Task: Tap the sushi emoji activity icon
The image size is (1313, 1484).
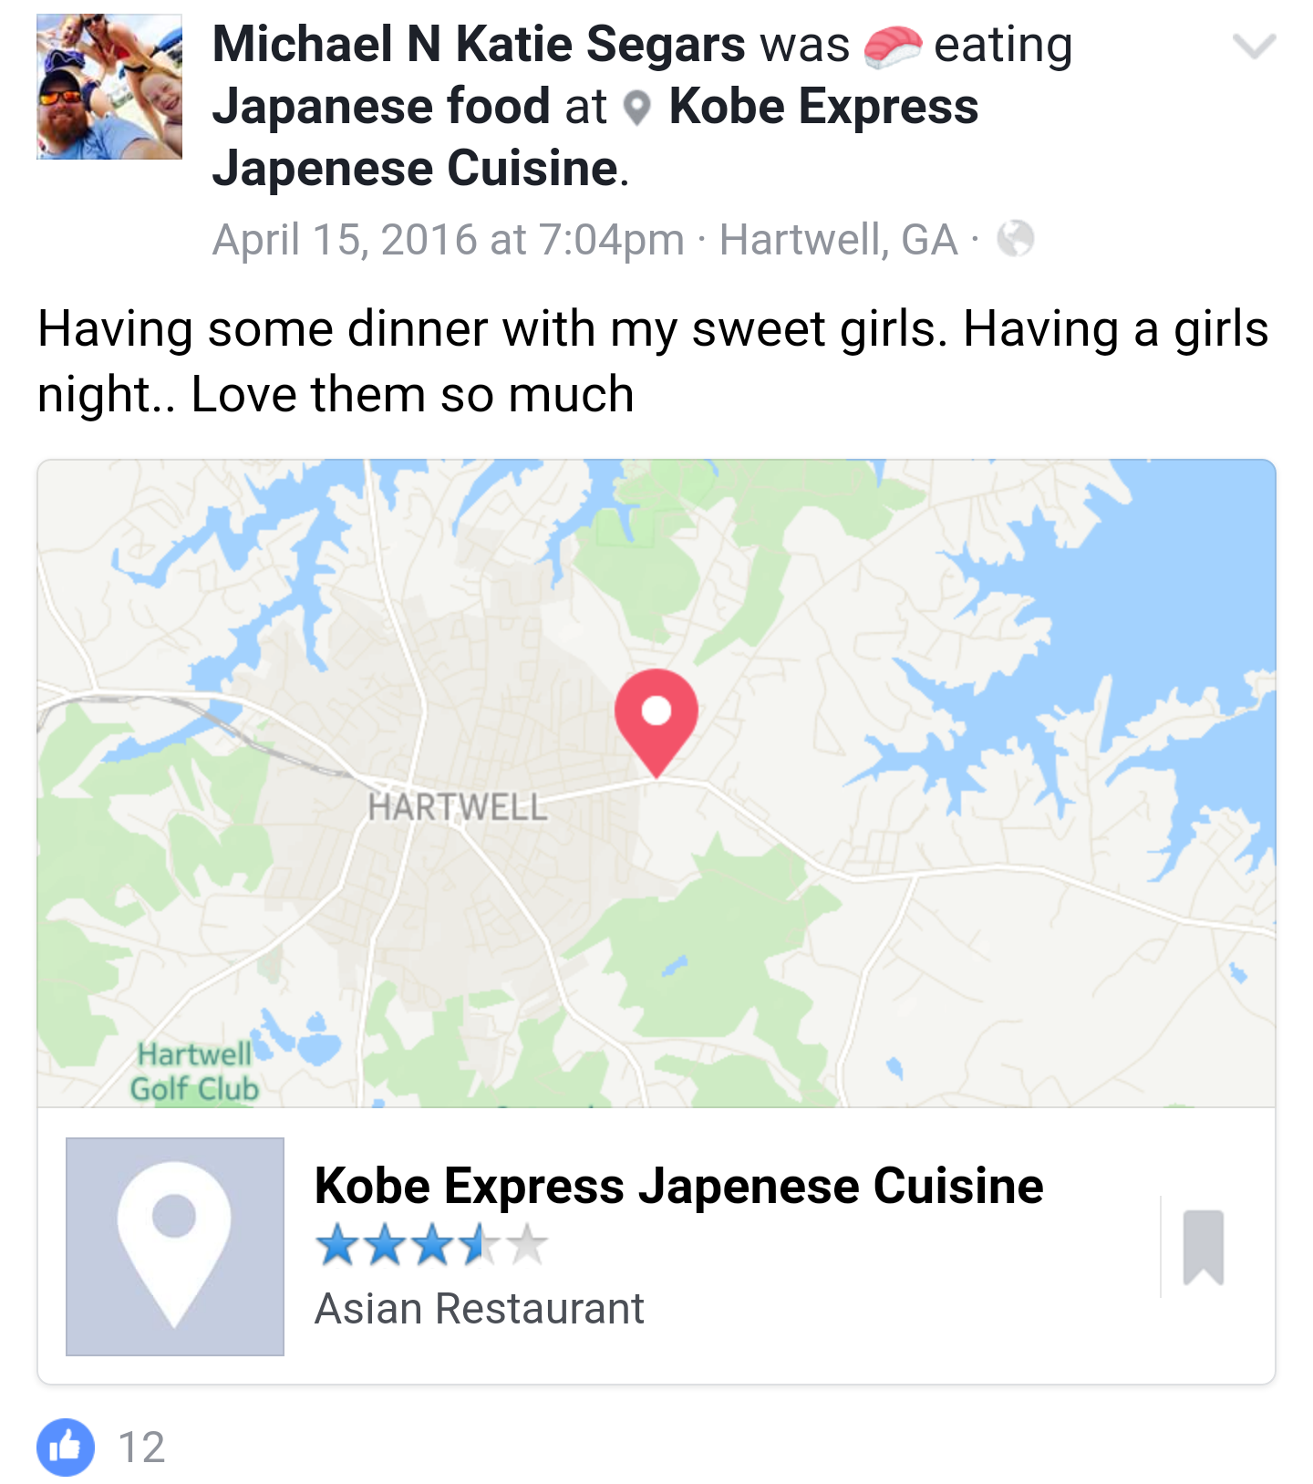Action: [892, 47]
